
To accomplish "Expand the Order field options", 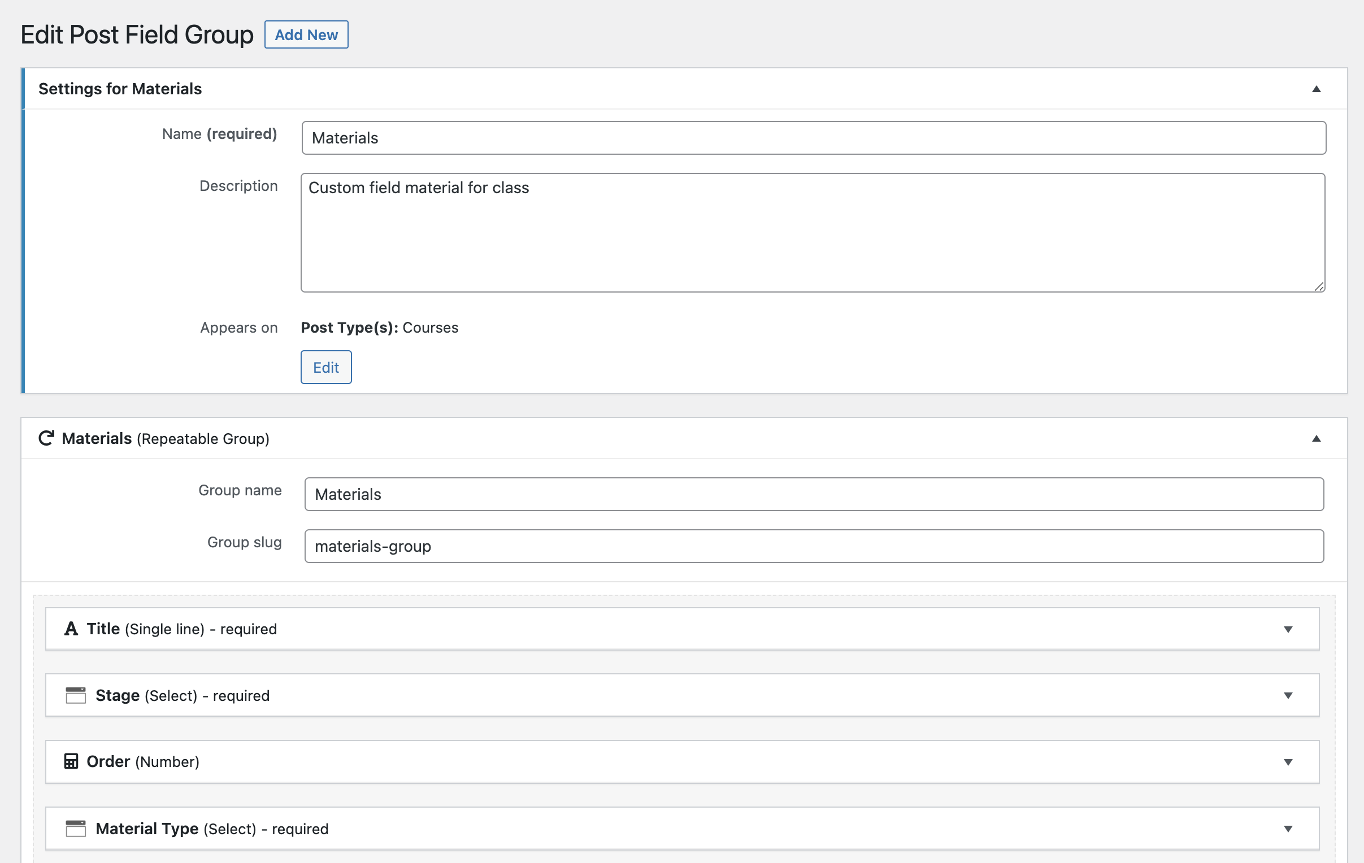I will point(1288,762).
